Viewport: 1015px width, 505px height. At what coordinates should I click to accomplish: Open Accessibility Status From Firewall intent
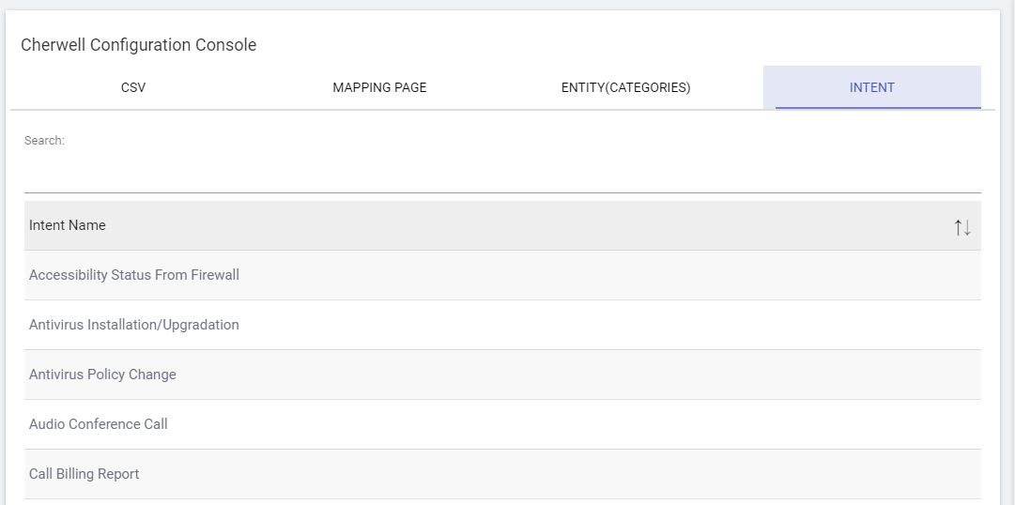click(x=134, y=275)
